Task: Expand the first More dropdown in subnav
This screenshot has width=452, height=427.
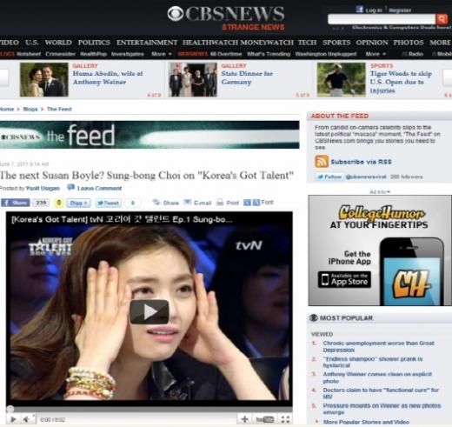Action: coord(162,54)
